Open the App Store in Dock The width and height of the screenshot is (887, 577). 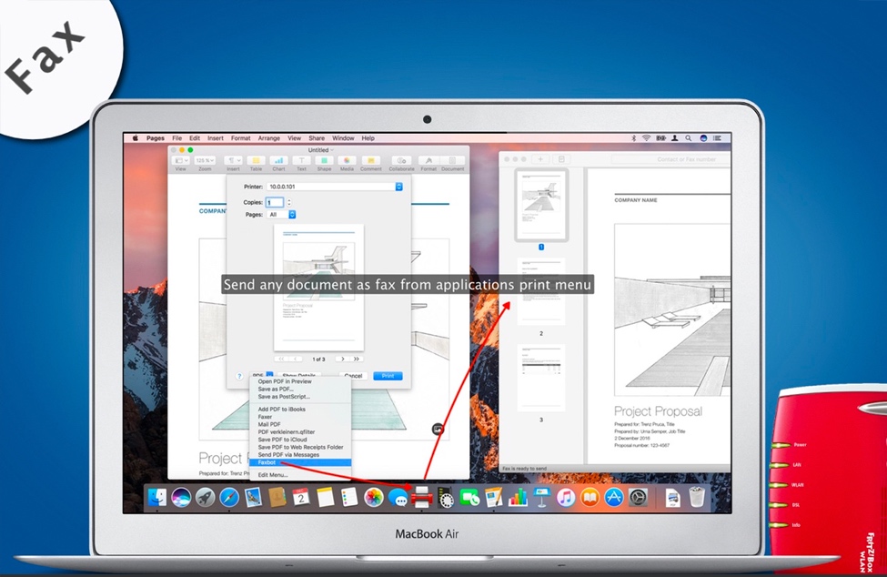click(614, 497)
